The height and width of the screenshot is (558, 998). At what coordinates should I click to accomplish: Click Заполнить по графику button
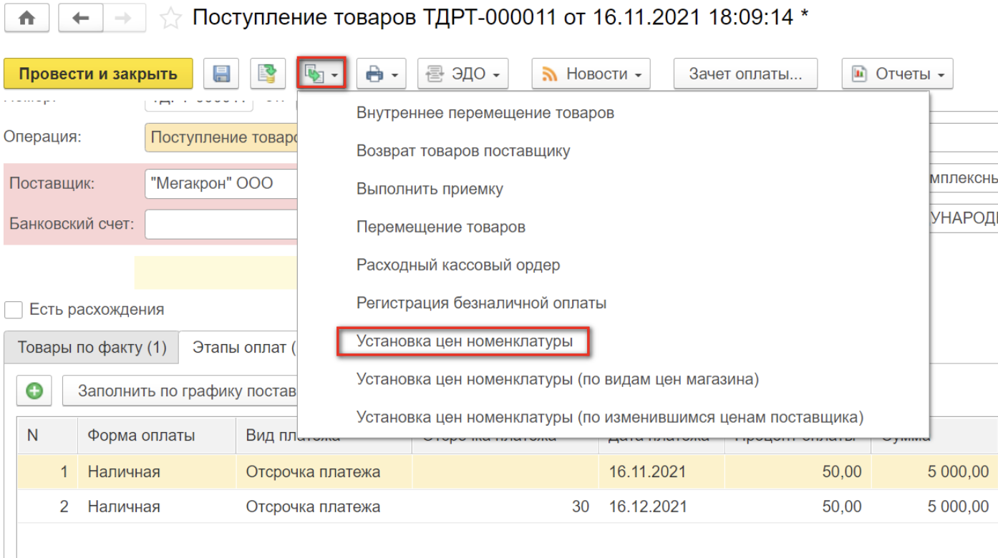(x=180, y=391)
